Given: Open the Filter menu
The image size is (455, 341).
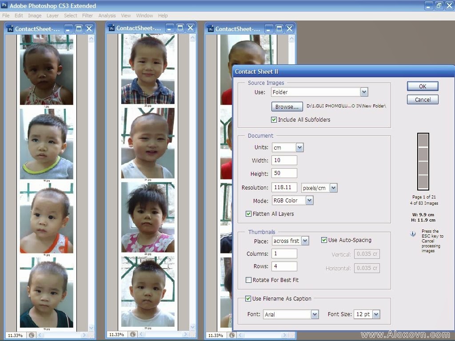Looking at the screenshot, I should (88, 16).
